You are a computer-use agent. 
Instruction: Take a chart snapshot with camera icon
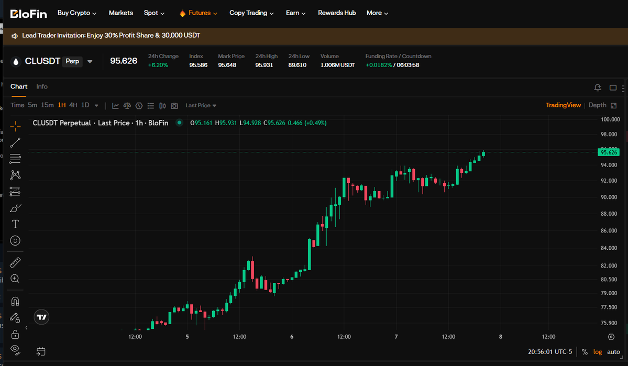(174, 106)
